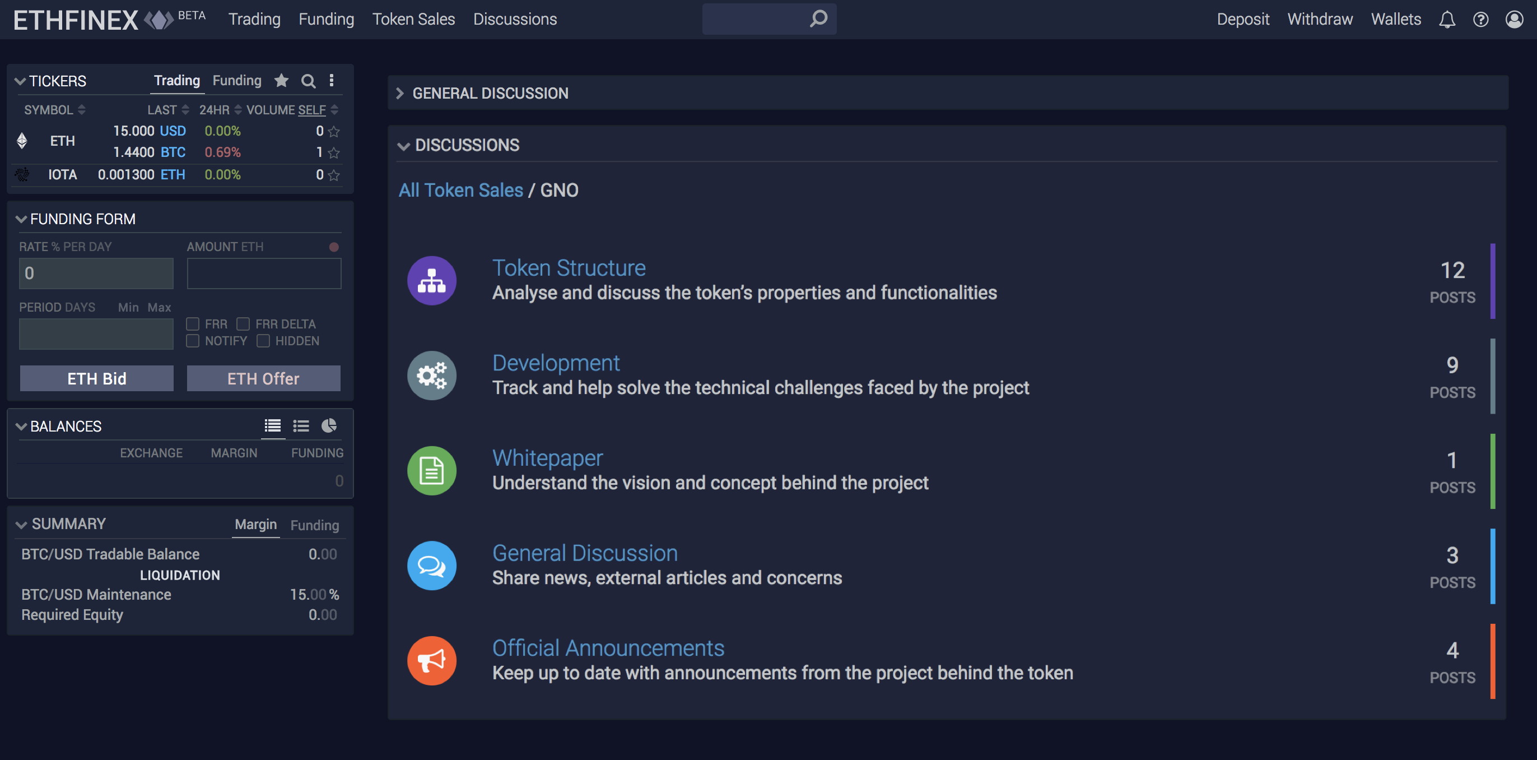Collapse the DISCUSSIONS section
The height and width of the screenshot is (760, 1537).
click(x=403, y=145)
